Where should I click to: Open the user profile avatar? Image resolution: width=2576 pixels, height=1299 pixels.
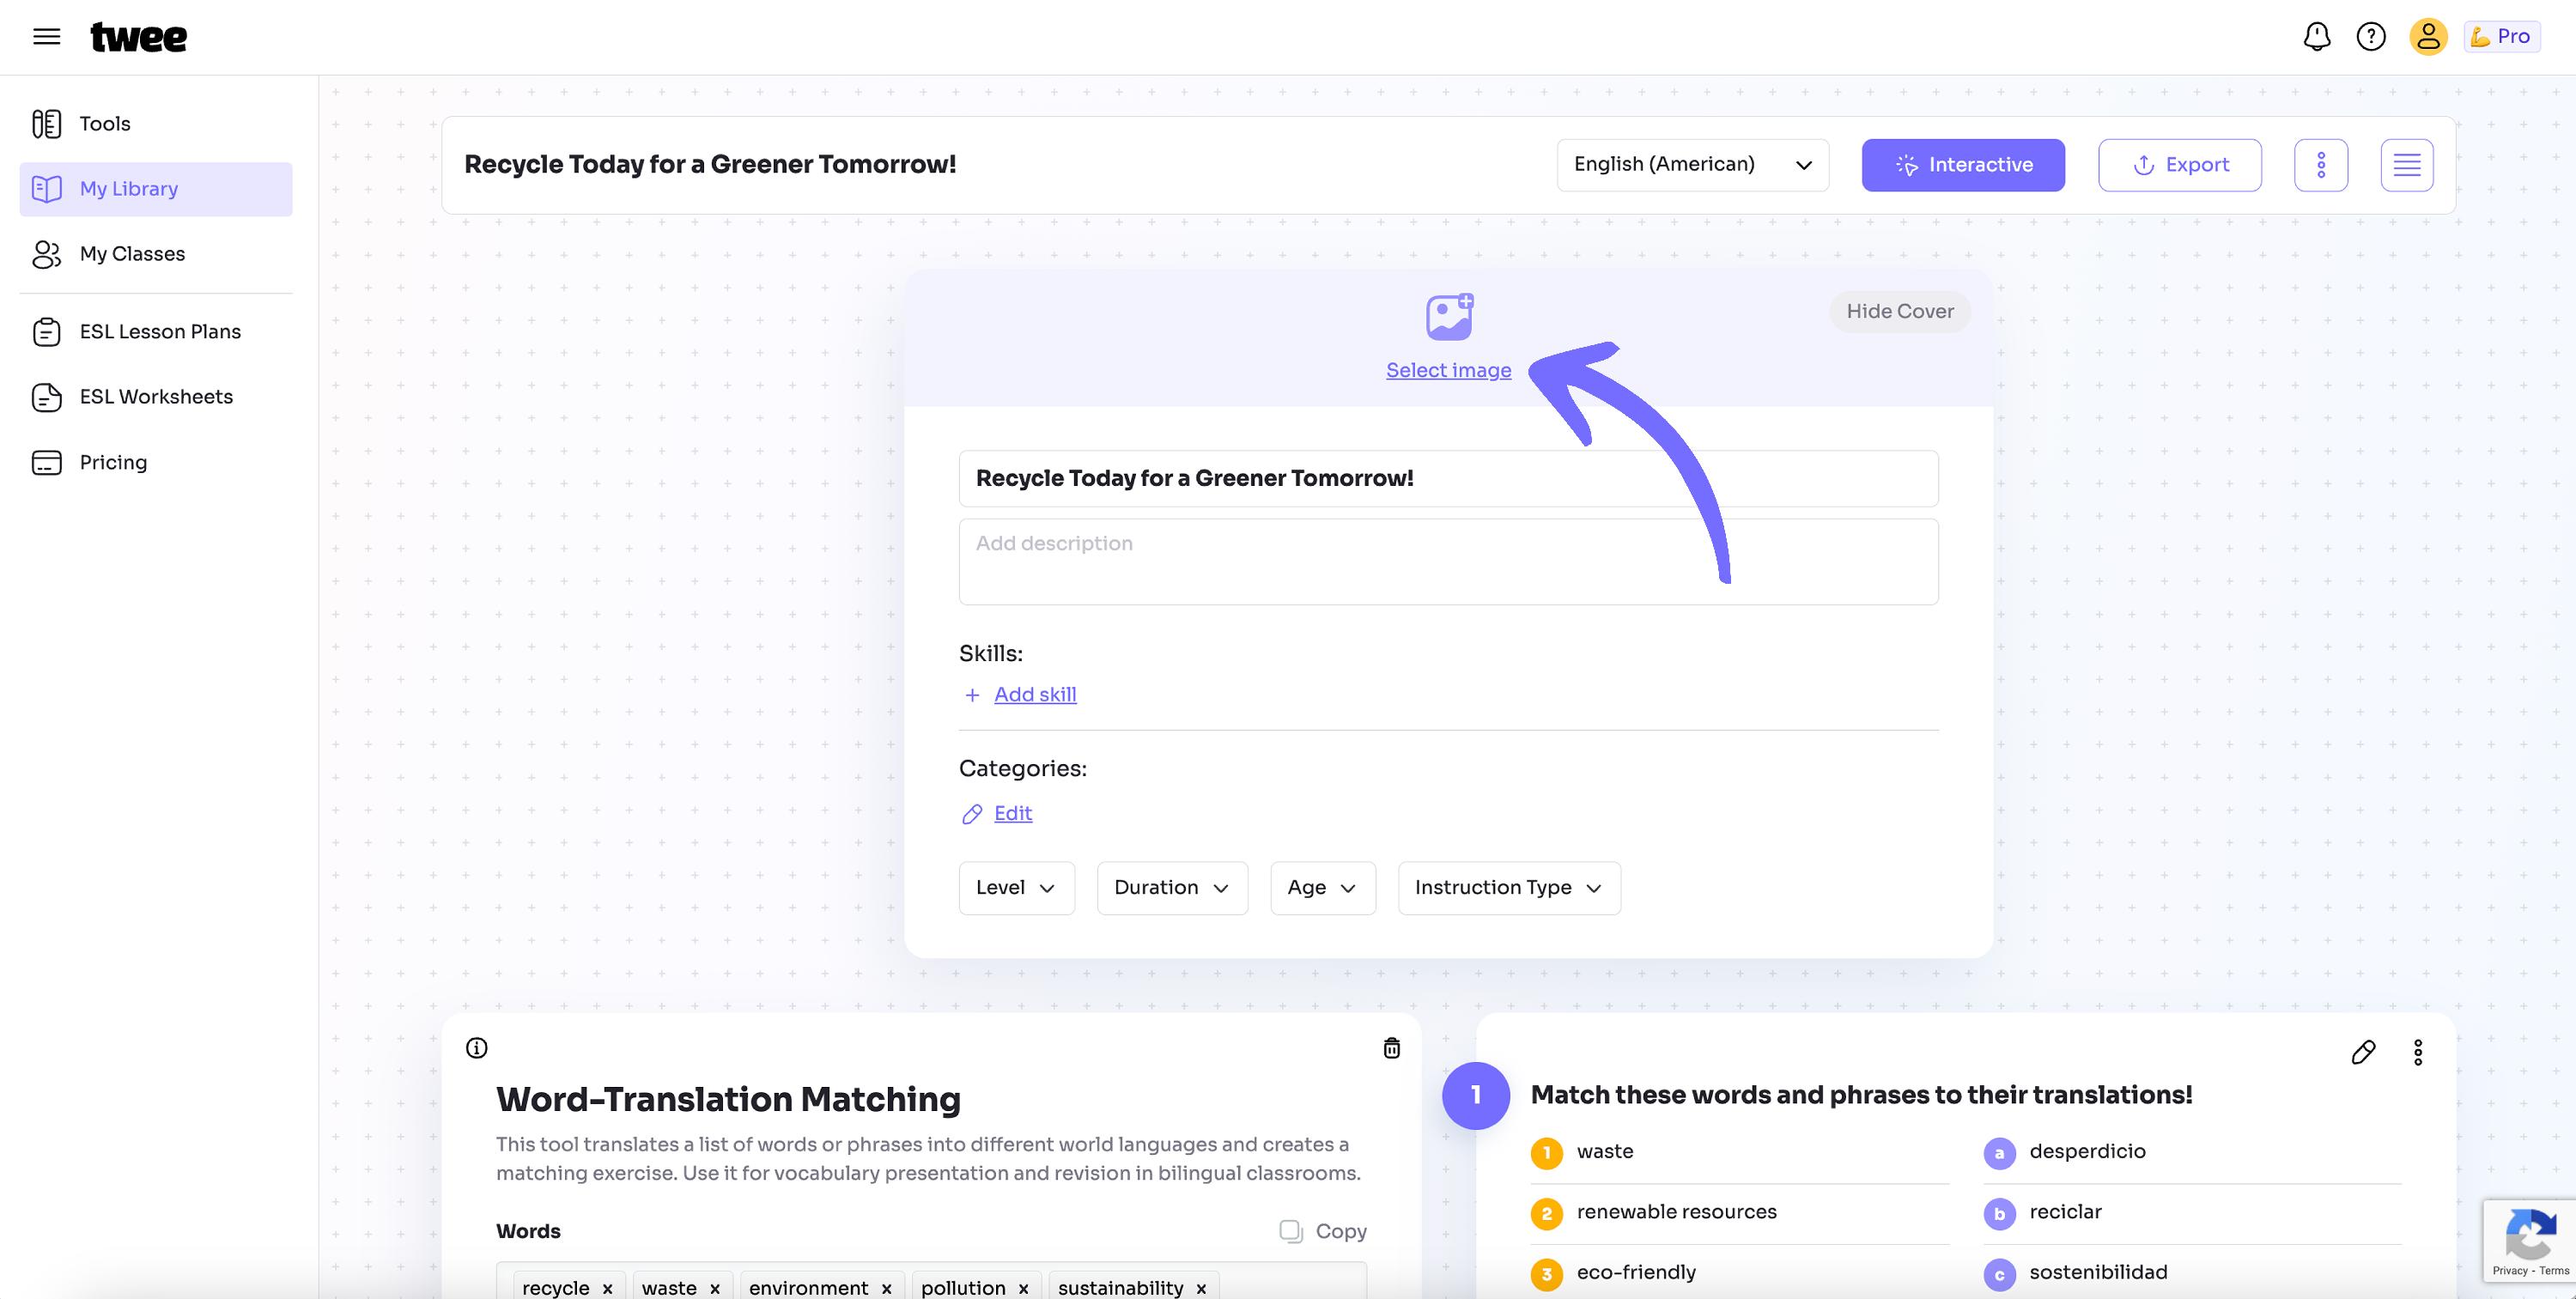(2428, 37)
